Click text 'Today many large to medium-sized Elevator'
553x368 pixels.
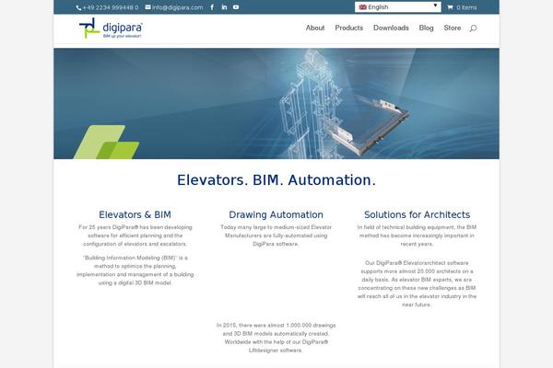276,227
